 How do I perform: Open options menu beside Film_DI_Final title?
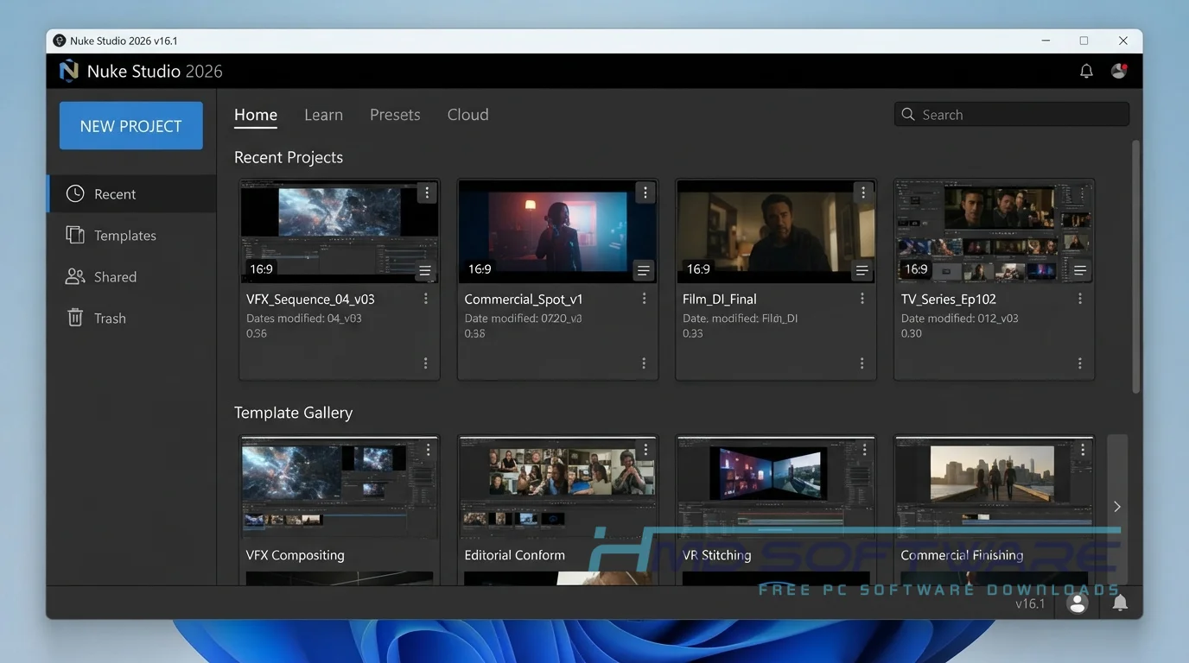(862, 299)
